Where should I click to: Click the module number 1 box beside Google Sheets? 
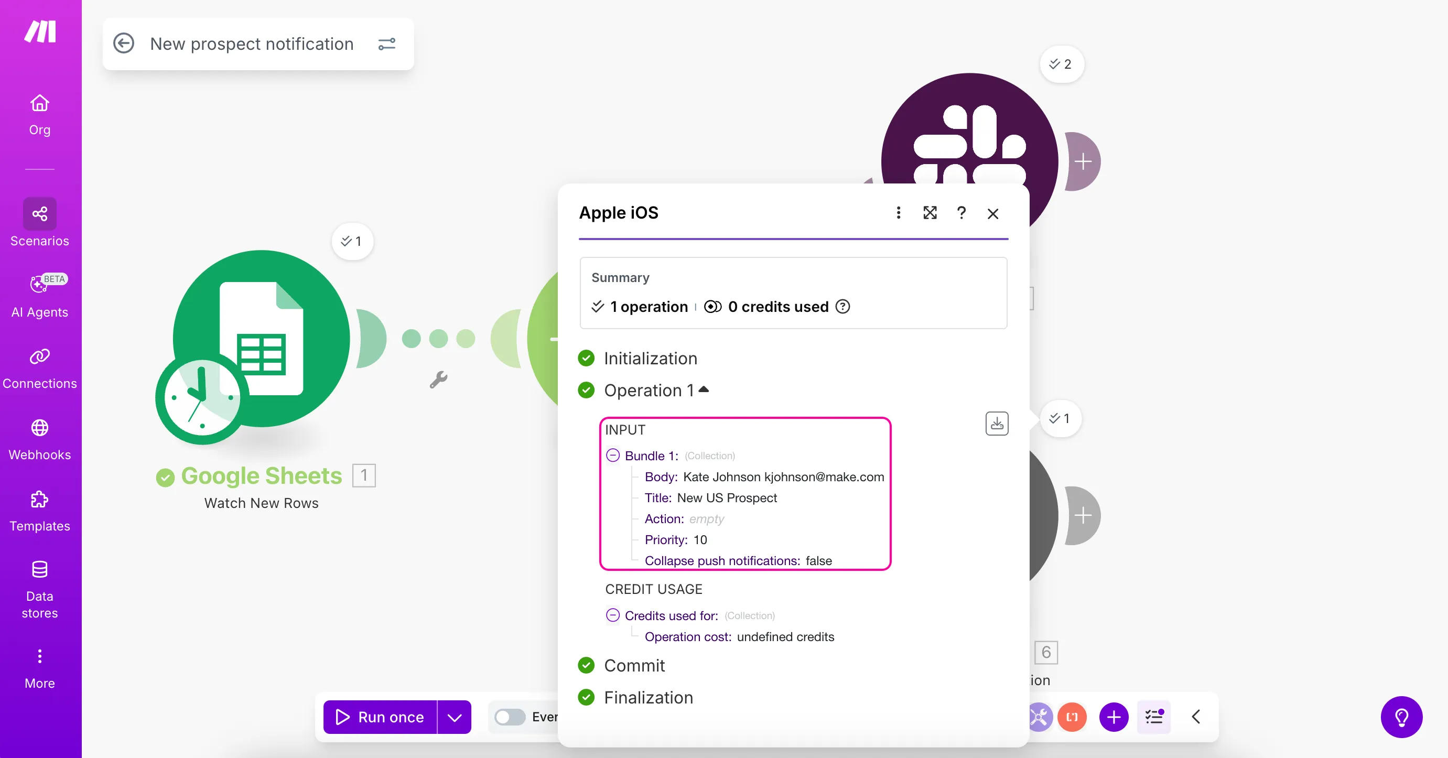pyautogui.click(x=364, y=475)
